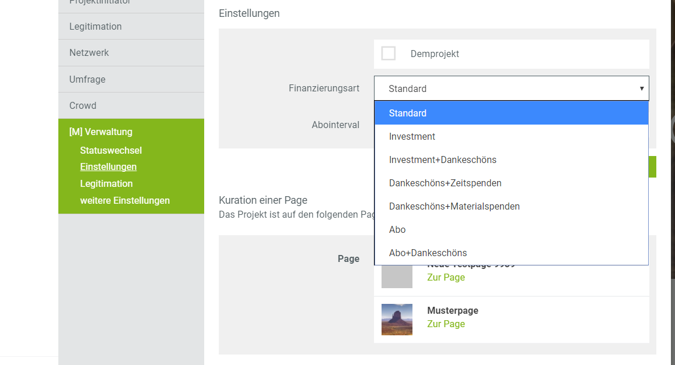
Task: Switch to Crowd sidebar section
Action: coord(83,105)
